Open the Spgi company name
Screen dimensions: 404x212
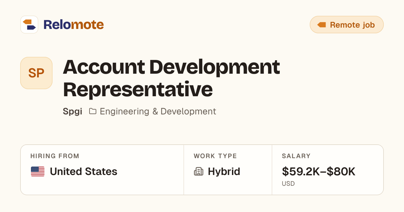tap(72, 111)
